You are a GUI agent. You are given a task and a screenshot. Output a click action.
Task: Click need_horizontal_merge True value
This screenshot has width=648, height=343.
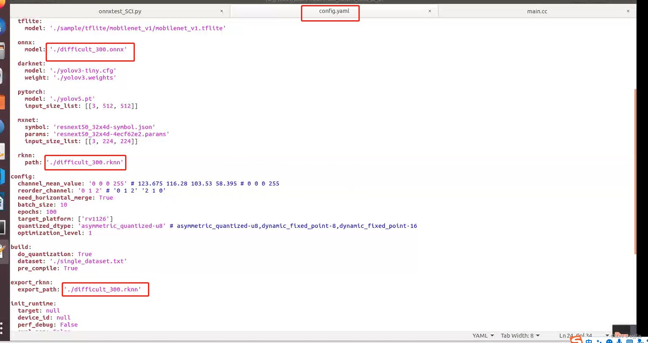point(106,197)
